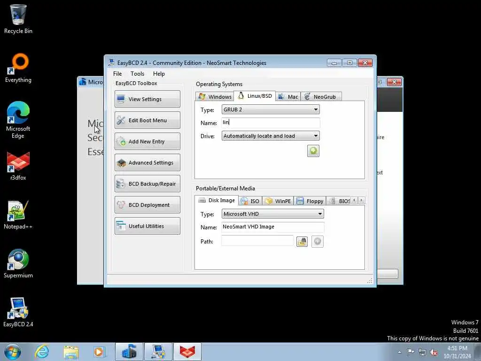Switch to the NeoGrub tab
The width and height of the screenshot is (481, 361).
tap(321, 97)
